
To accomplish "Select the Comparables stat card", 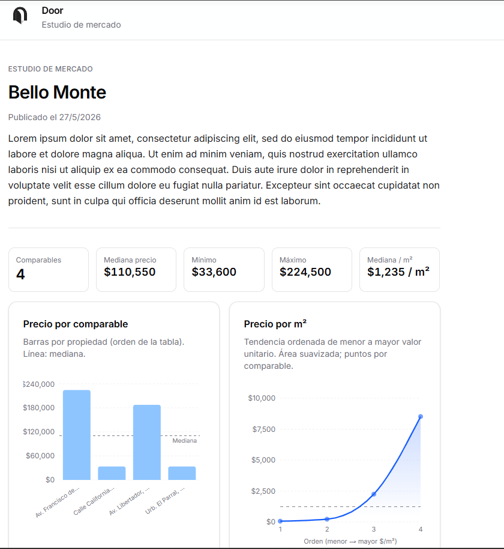I will point(49,270).
